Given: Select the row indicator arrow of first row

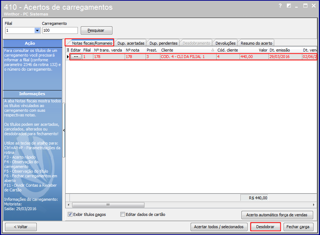Looking at the screenshot, I should point(68,57).
